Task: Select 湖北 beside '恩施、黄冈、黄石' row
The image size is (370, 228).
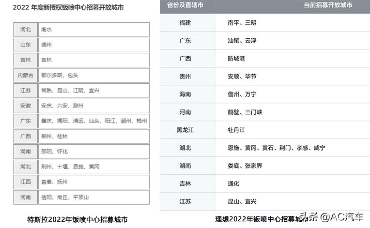Action: coord(187,148)
